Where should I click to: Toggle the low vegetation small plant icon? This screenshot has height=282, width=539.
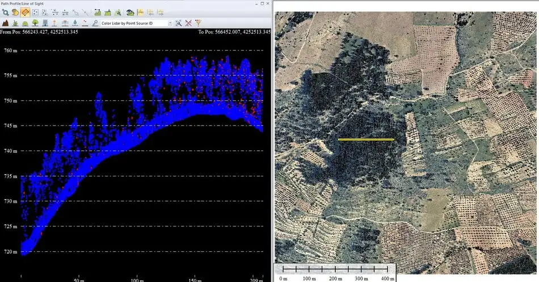[x=15, y=23]
